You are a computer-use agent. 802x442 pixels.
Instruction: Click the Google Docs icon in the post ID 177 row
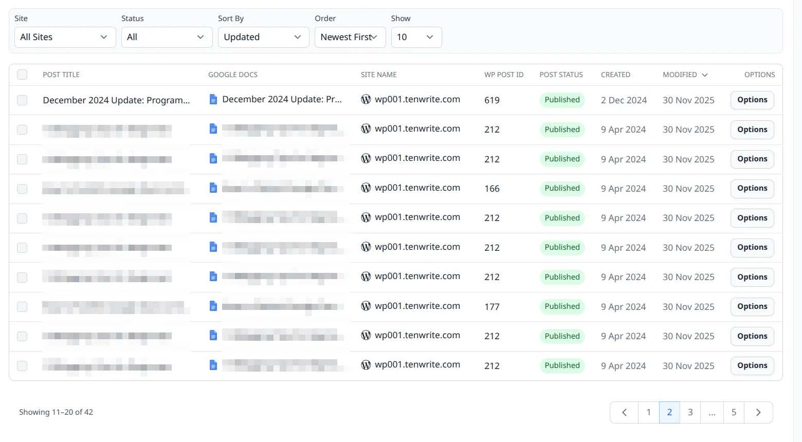[x=213, y=306]
